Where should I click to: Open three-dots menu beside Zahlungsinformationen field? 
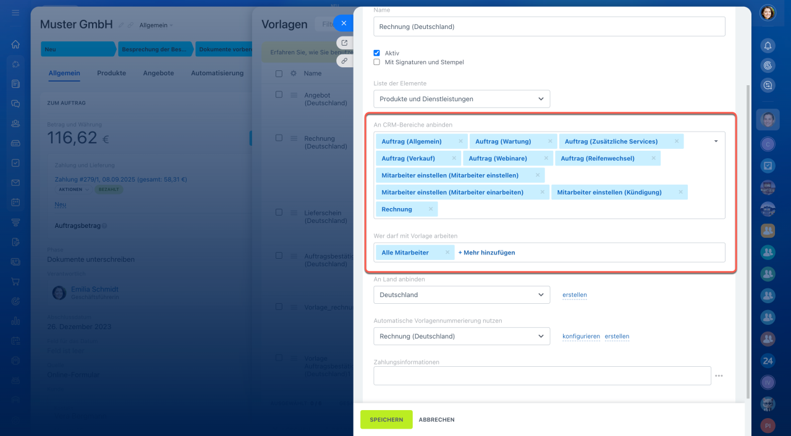click(719, 375)
